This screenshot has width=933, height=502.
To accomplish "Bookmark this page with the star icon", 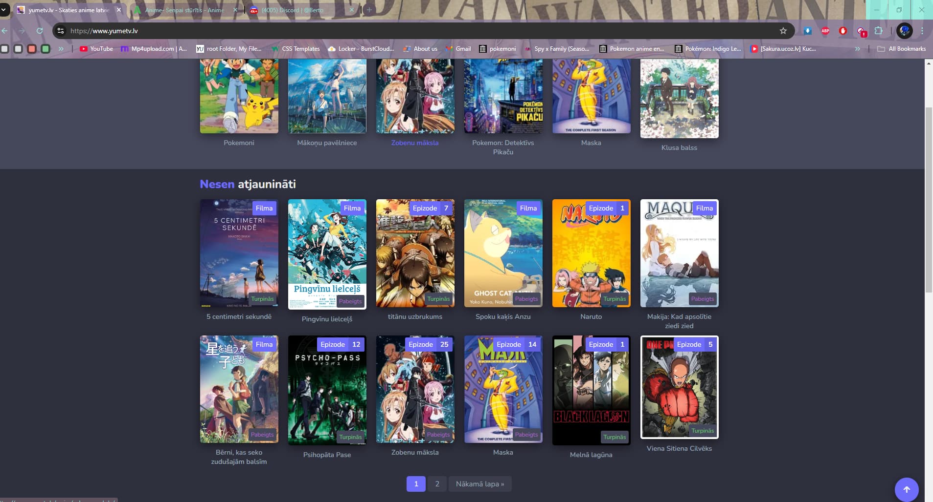I will click(783, 31).
